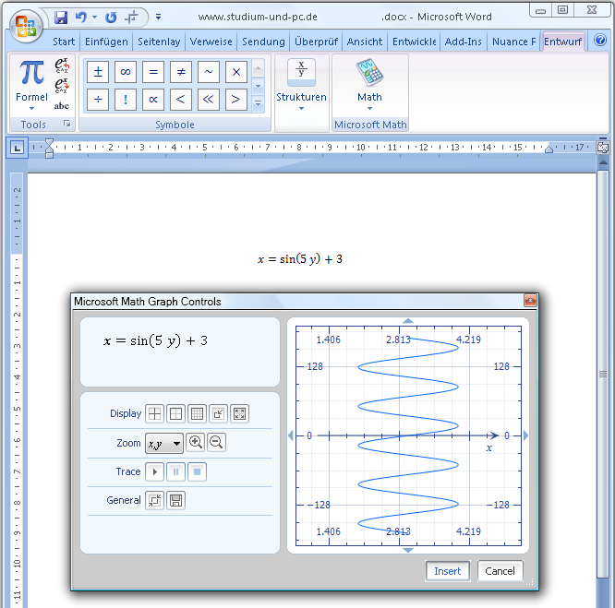Click Insert to add graph to document
The width and height of the screenshot is (615, 608).
(448, 571)
